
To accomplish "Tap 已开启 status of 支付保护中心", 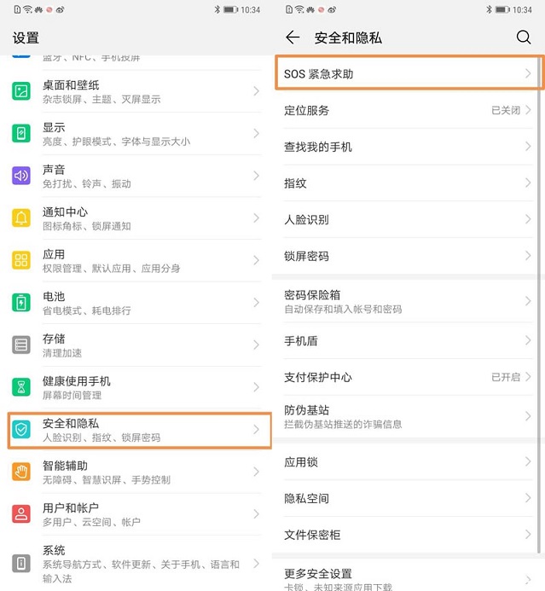I will [506, 377].
